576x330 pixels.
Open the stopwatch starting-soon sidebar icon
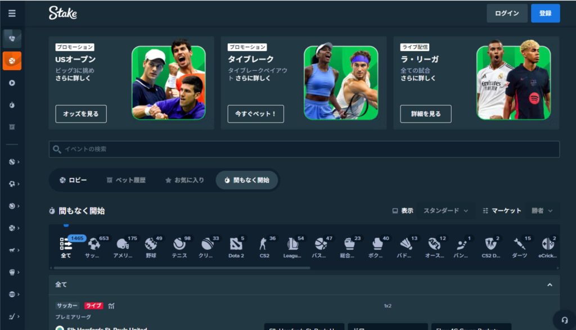pyautogui.click(x=12, y=105)
